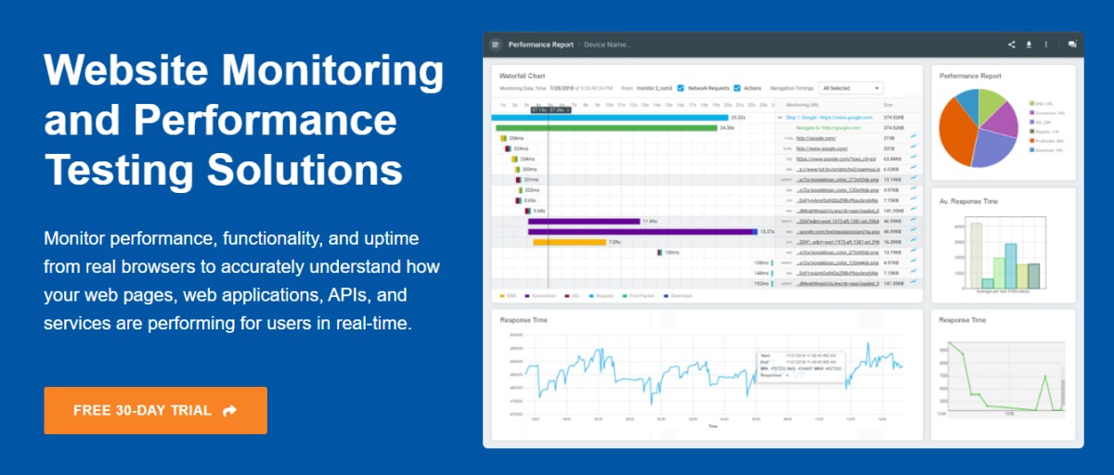Start the Free 30-Day Trial

[x=155, y=410]
